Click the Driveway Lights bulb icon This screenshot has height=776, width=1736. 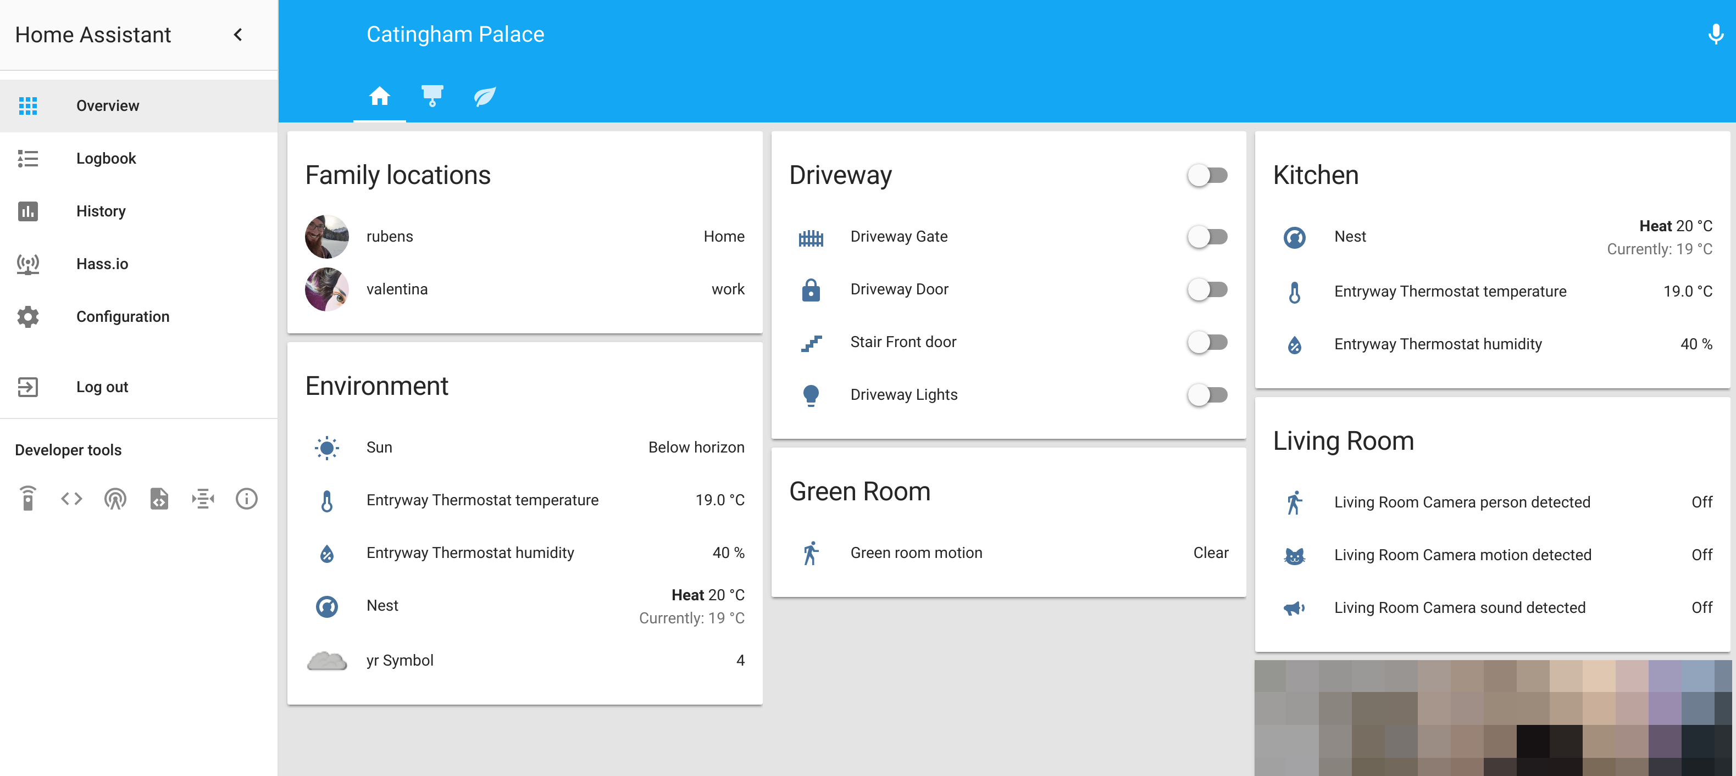coord(811,395)
